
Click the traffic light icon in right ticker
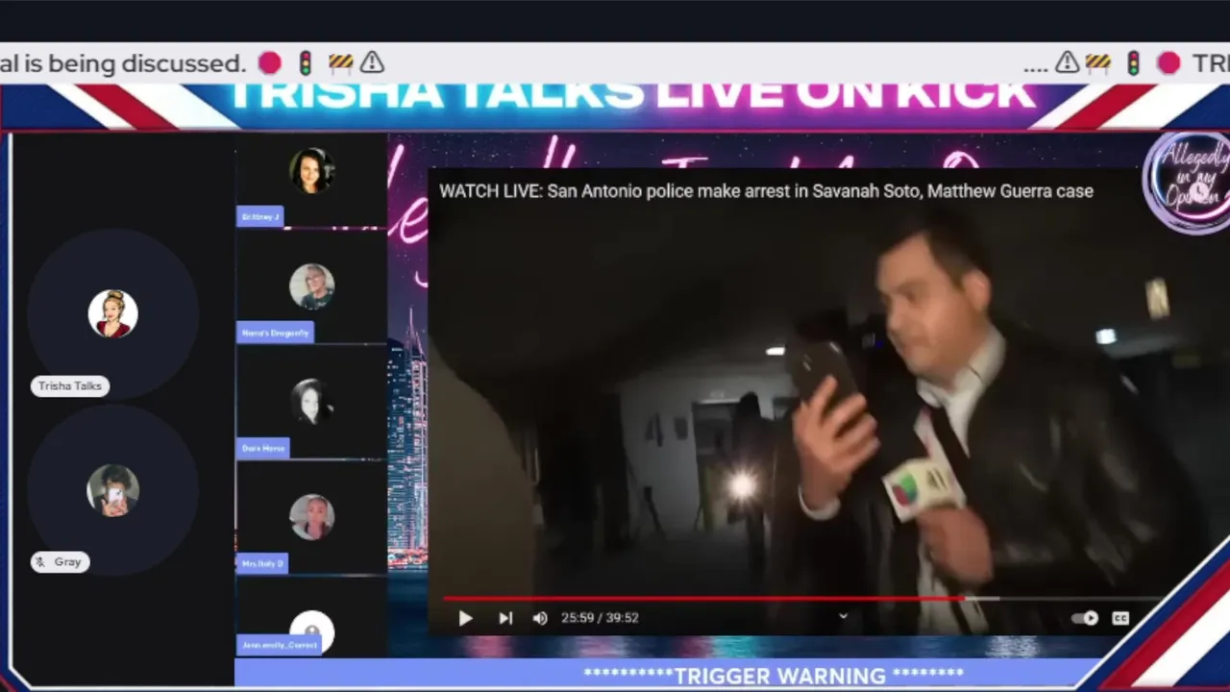click(x=1134, y=63)
